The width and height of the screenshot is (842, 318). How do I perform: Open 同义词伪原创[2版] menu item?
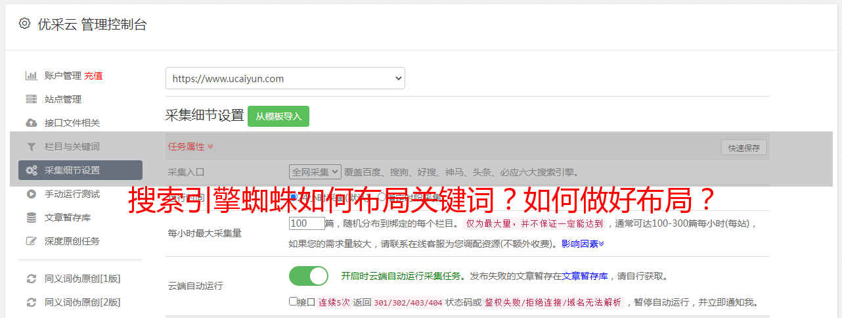click(x=80, y=302)
